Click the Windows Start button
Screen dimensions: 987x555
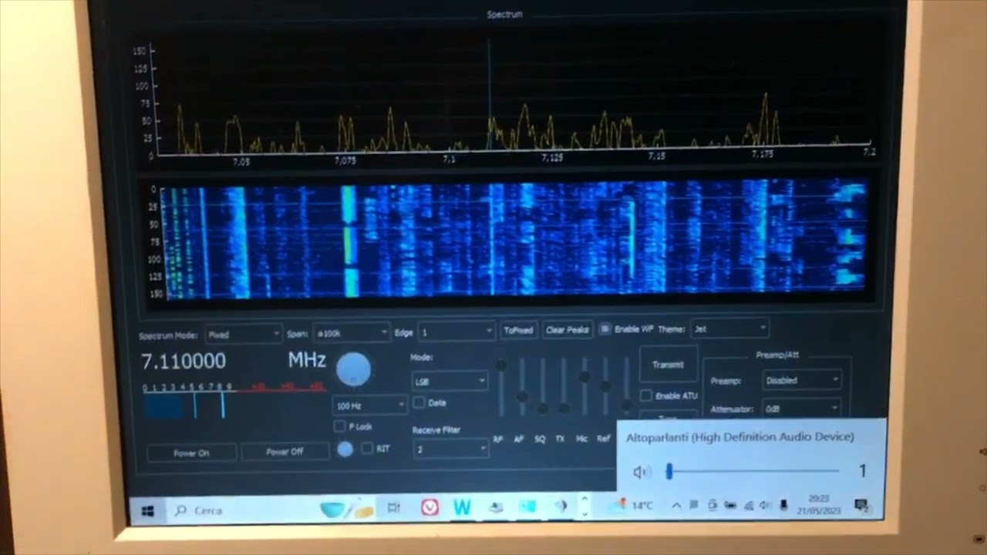point(148,511)
